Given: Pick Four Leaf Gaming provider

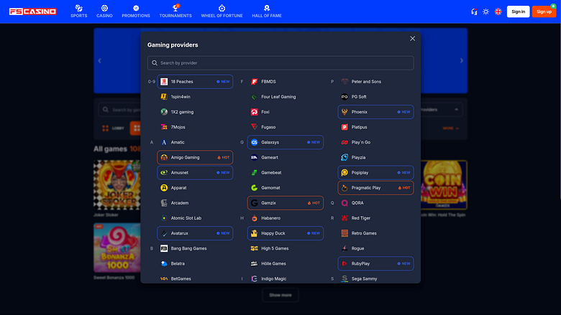Looking at the screenshot, I should (x=285, y=97).
